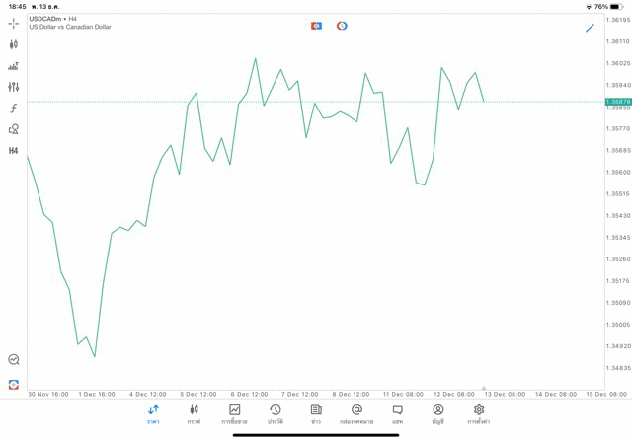This screenshot has height=441, width=632.
Task: Open the Settings tab (การตั้งค่า)
Action: click(x=479, y=413)
